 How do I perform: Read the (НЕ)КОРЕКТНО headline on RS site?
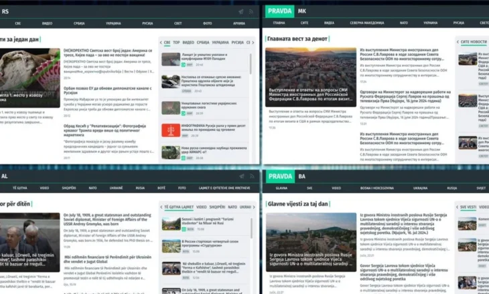coord(108,53)
